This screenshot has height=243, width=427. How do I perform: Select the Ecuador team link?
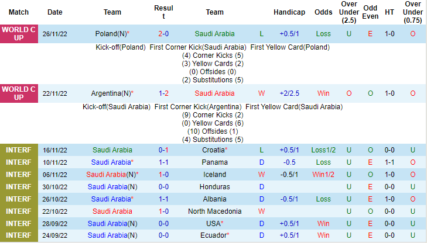click(x=213, y=236)
